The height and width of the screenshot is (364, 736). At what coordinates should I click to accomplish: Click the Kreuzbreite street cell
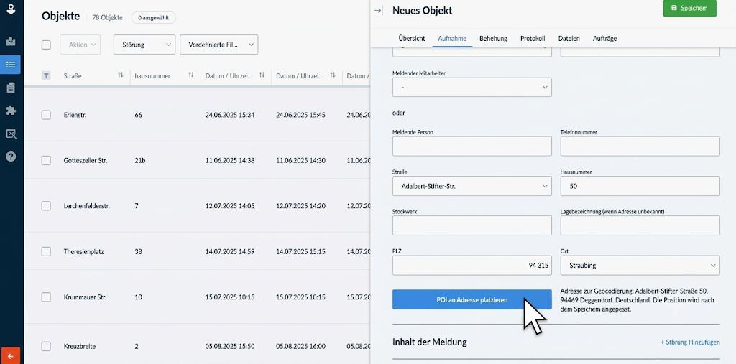pyautogui.click(x=79, y=346)
